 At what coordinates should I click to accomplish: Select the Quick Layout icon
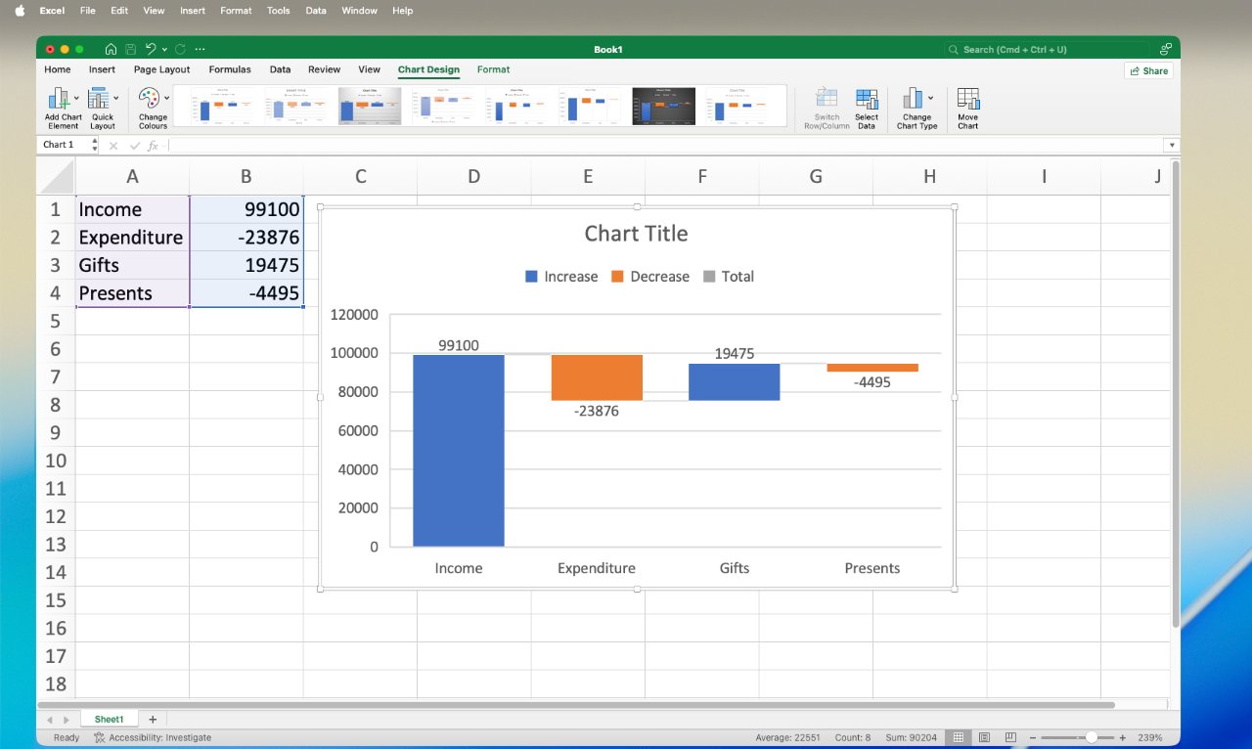(102, 106)
